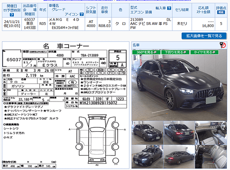This screenshot has height=170, width=230.
Task: Open the rear-side angle thumbnail photo
Action: point(179,157)
